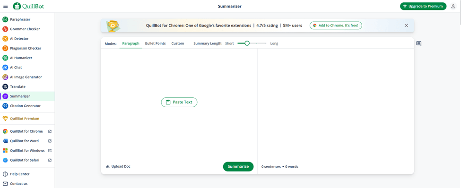This screenshot has height=188, width=461.
Task: Click the AI Image Generator icon
Action: pos(5,77)
